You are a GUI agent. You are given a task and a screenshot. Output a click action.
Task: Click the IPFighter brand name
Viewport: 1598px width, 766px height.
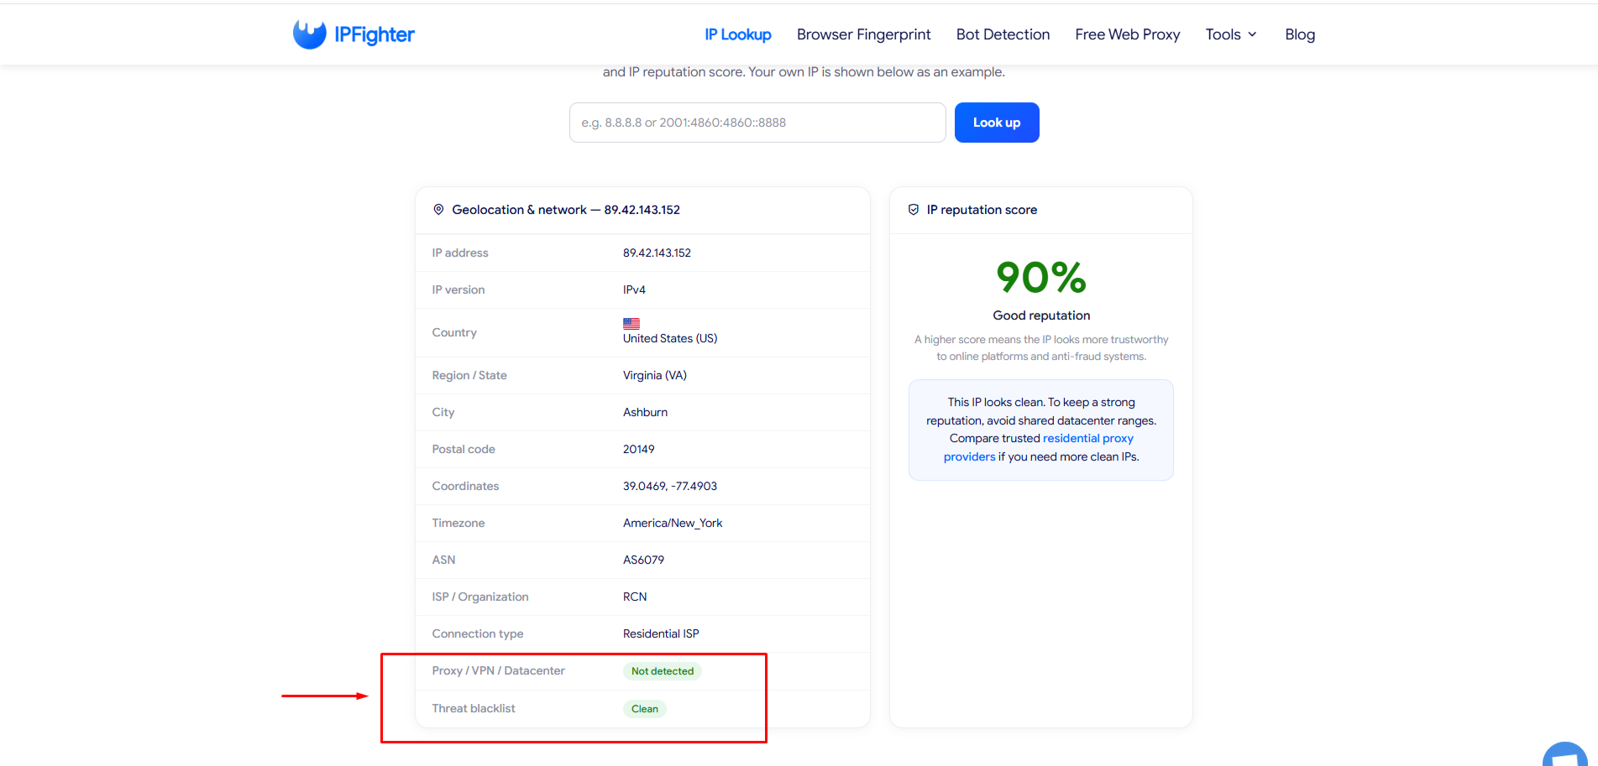[375, 34]
